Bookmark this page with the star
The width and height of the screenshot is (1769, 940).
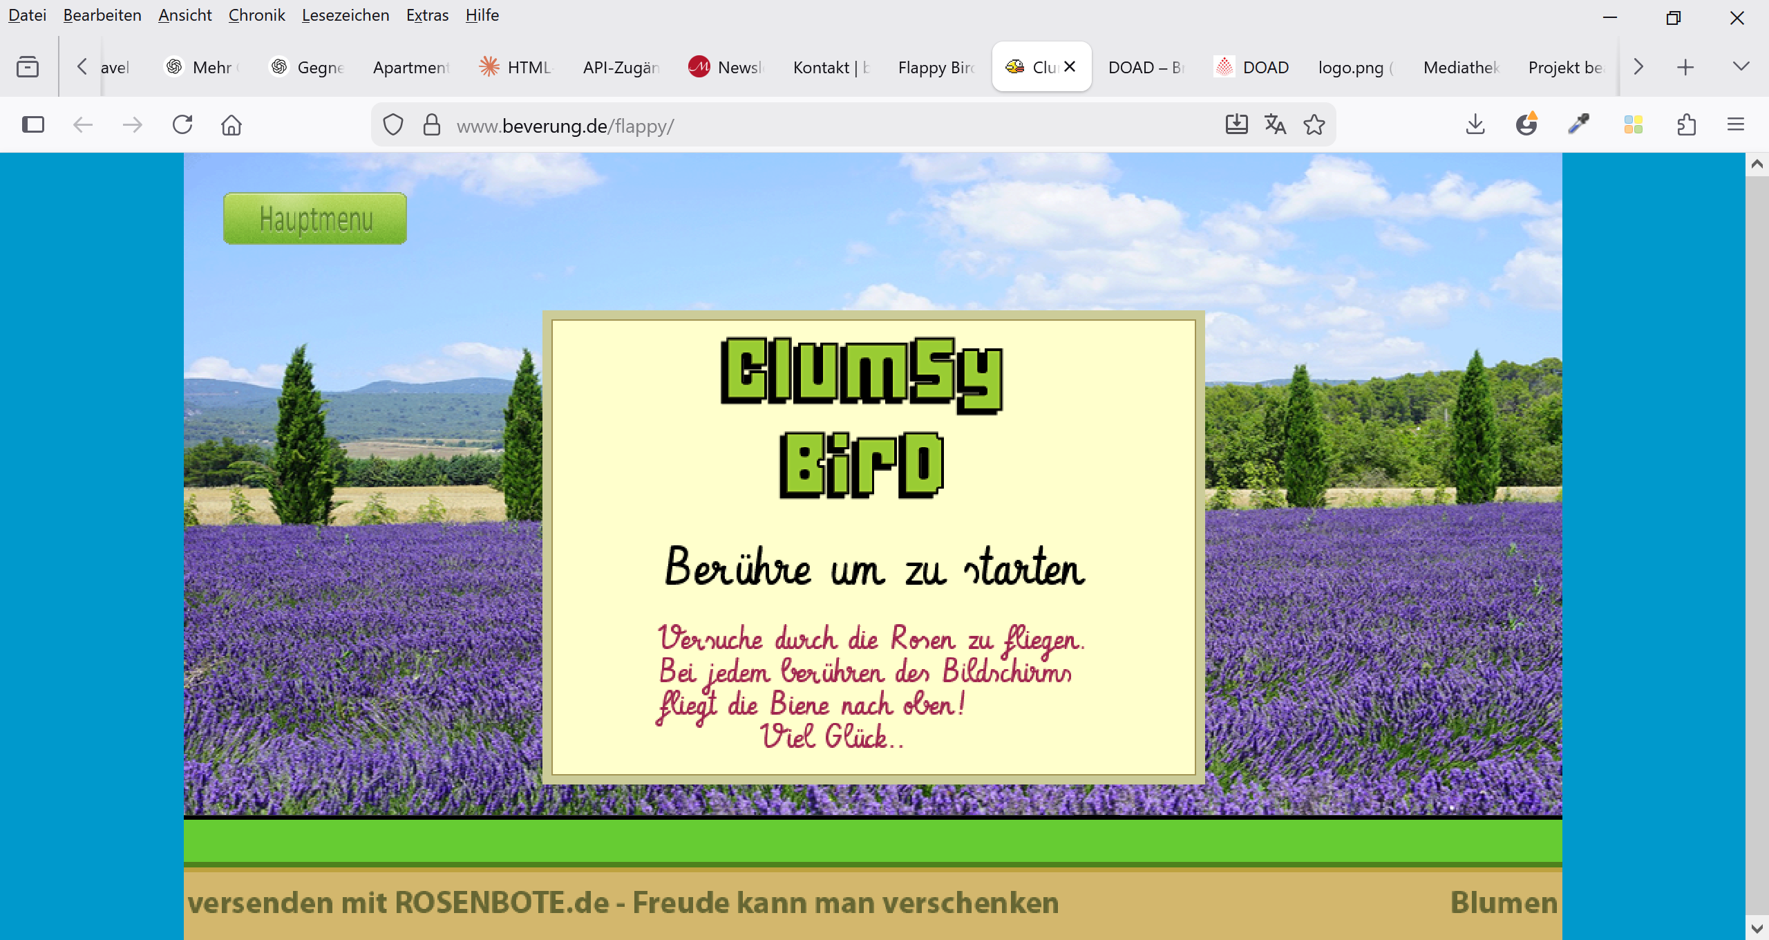1313,124
